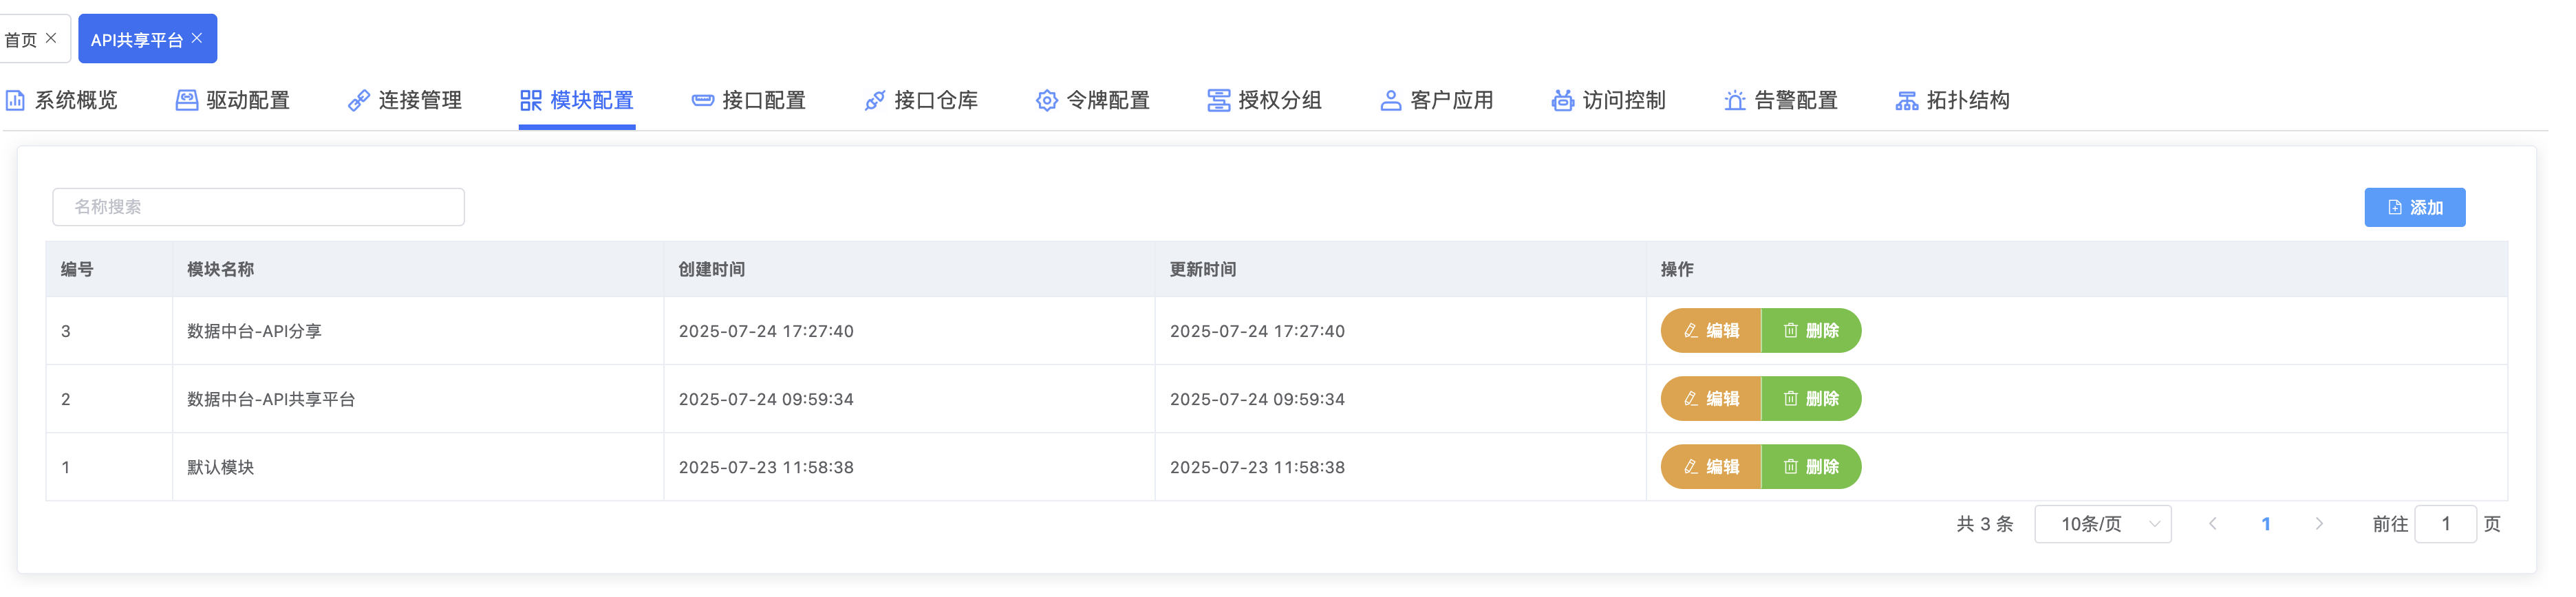Screen dimensions: 2576x597
Task: Click the 连接管理 link icon
Action: coord(358,100)
